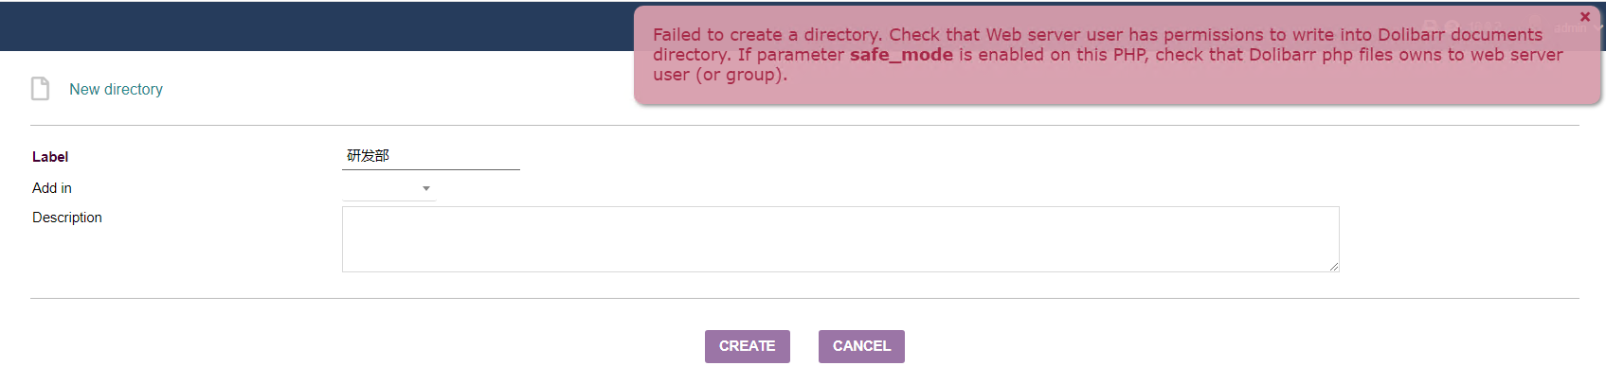Focus the Label field containing 研发部
This screenshot has height=366, width=1606.
[431, 156]
